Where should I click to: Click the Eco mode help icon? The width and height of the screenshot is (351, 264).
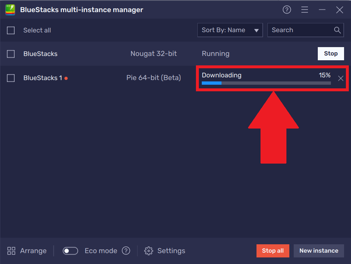click(x=126, y=251)
